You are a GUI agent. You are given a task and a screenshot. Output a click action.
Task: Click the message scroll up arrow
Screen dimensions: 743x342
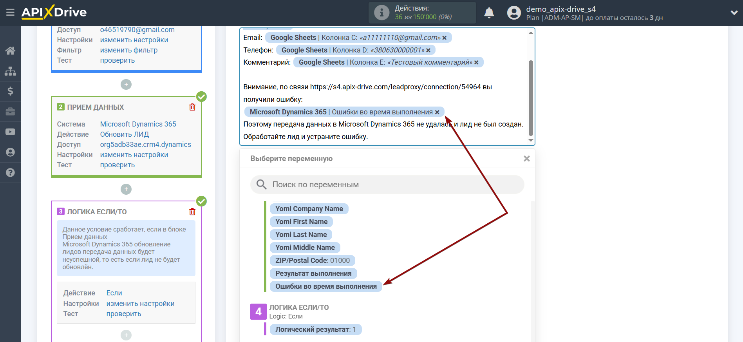[x=531, y=33]
